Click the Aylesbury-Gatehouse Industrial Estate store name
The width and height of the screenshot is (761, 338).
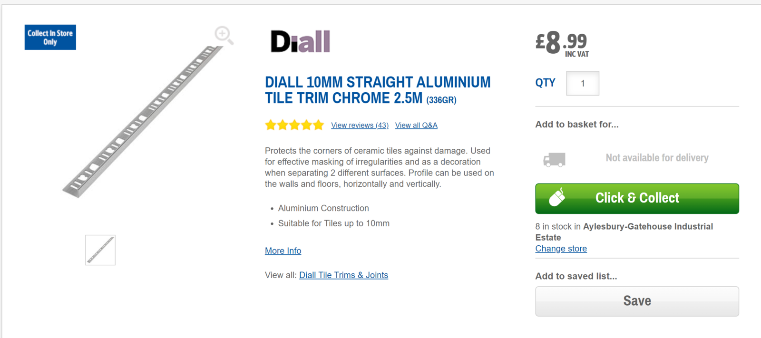(x=648, y=227)
